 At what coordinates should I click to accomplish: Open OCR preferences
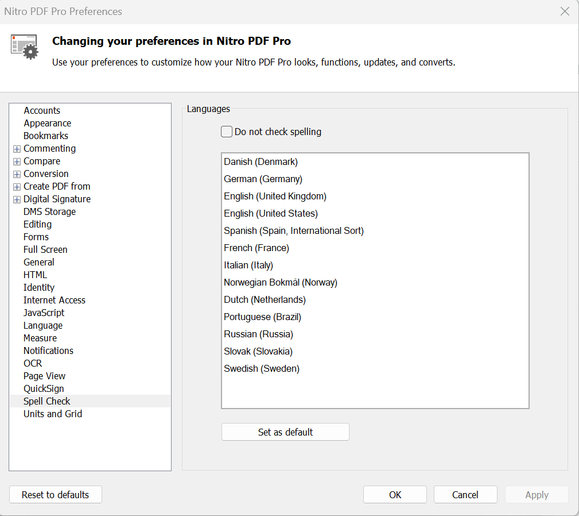tap(33, 363)
